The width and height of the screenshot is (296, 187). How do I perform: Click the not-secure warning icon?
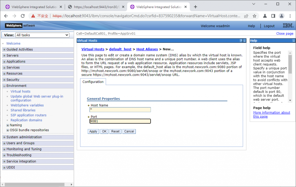pos(33,16)
